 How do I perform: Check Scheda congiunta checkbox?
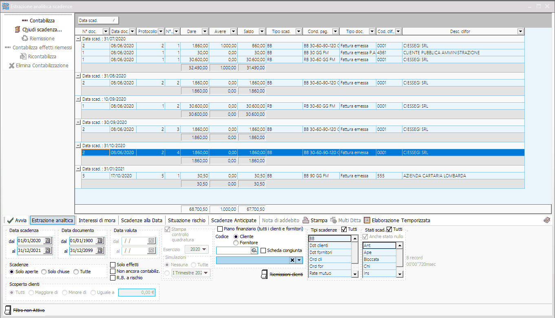(x=263, y=250)
